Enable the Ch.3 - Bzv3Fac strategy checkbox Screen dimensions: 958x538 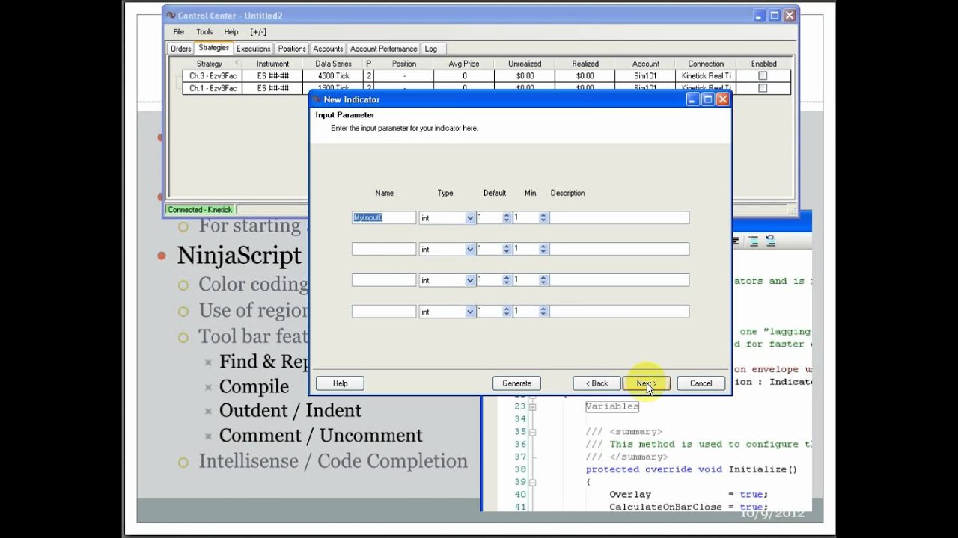point(763,76)
